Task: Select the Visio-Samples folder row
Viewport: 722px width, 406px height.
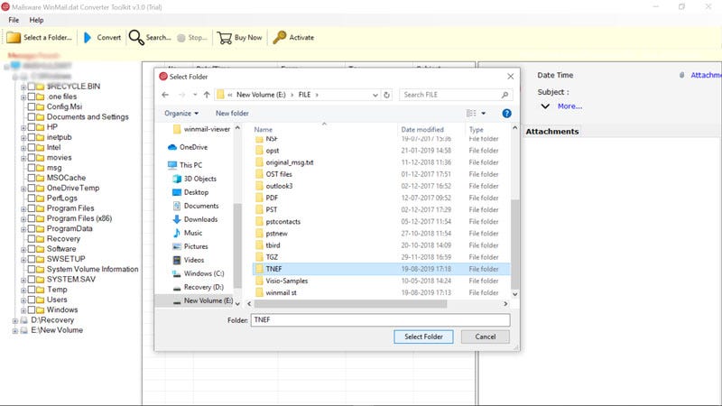Action: coord(381,281)
